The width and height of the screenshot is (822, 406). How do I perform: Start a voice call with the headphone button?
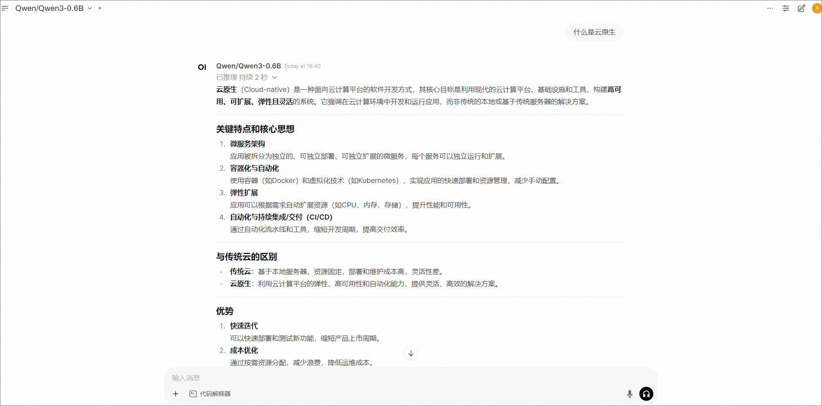tap(646, 394)
